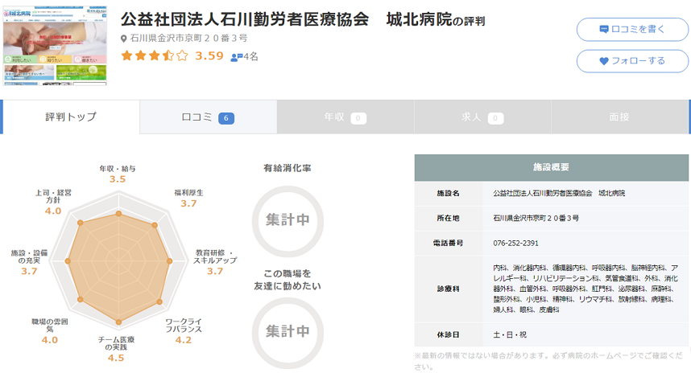This screenshot has width=691, height=373.
Task: Click the heart icon in フォローする
Action: click(604, 61)
